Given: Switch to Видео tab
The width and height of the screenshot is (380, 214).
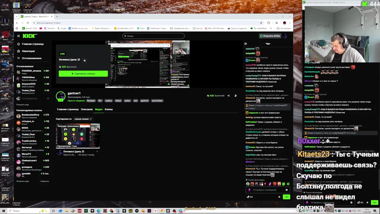Looking at the screenshot, I should [99, 109].
